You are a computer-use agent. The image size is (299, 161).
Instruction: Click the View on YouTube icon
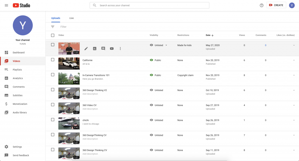click(x=112, y=49)
